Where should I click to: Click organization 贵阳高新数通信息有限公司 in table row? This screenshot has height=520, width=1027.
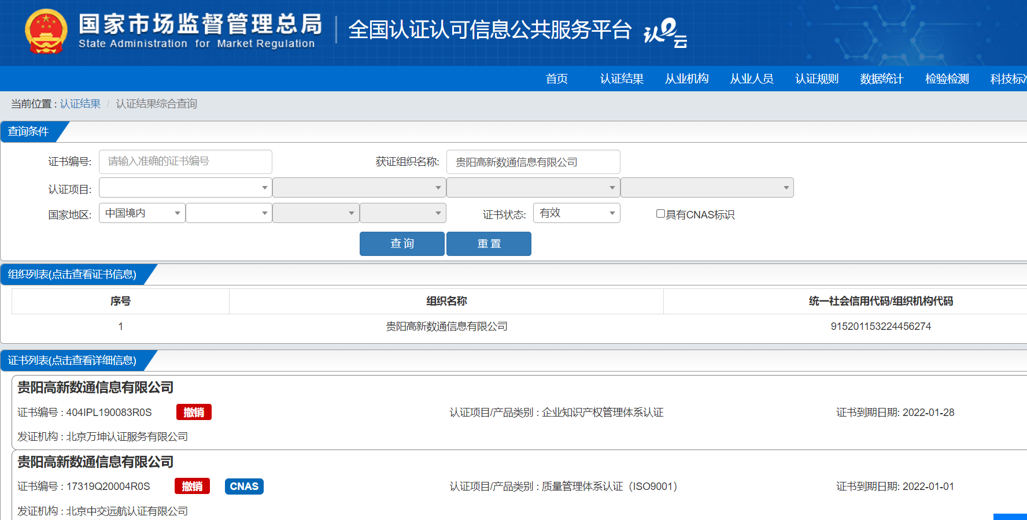pyautogui.click(x=446, y=326)
